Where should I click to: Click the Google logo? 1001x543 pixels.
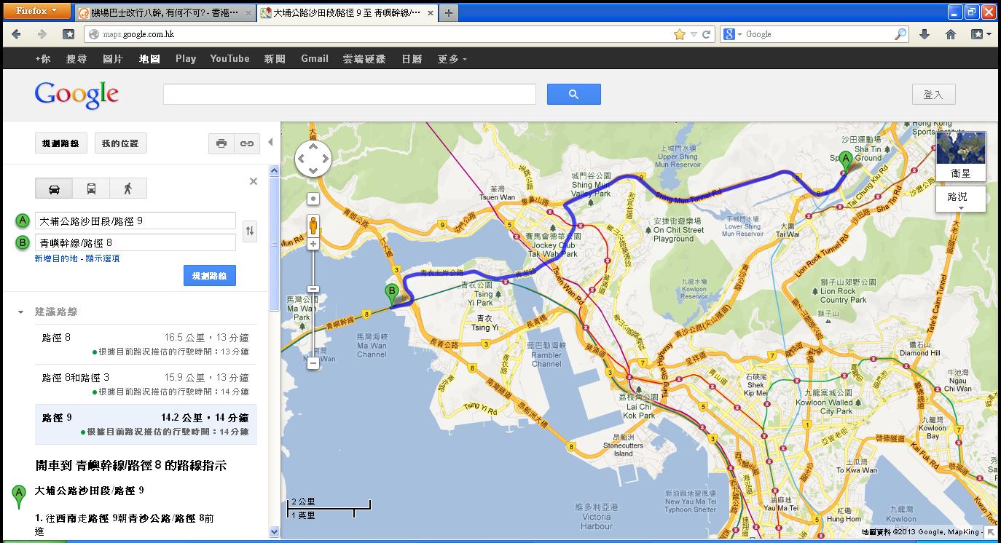pos(76,95)
